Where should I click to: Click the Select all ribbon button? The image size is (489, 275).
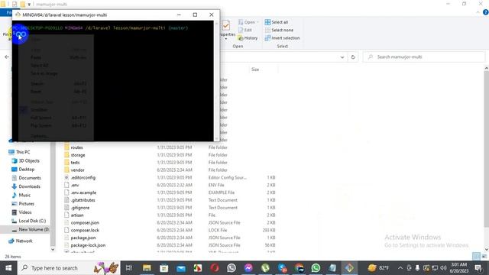(277, 22)
